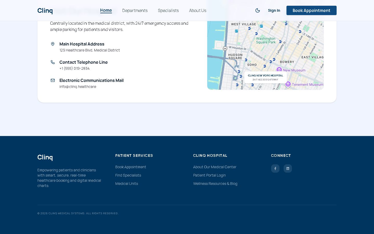Click the 9A route shield on the map
374x234 pixels.
[225, 48]
